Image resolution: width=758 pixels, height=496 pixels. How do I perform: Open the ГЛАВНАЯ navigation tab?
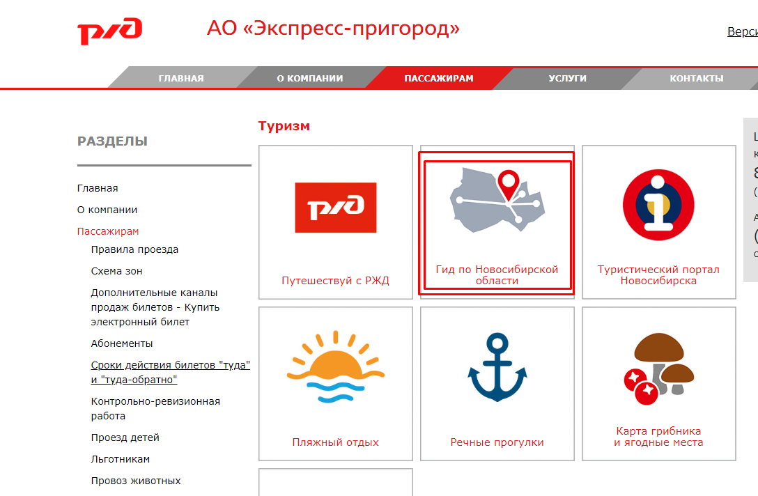pyautogui.click(x=181, y=78)
